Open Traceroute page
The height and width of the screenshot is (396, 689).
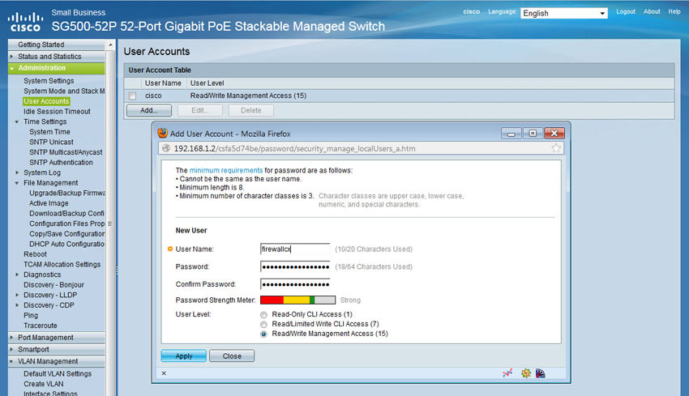(41, 326)
